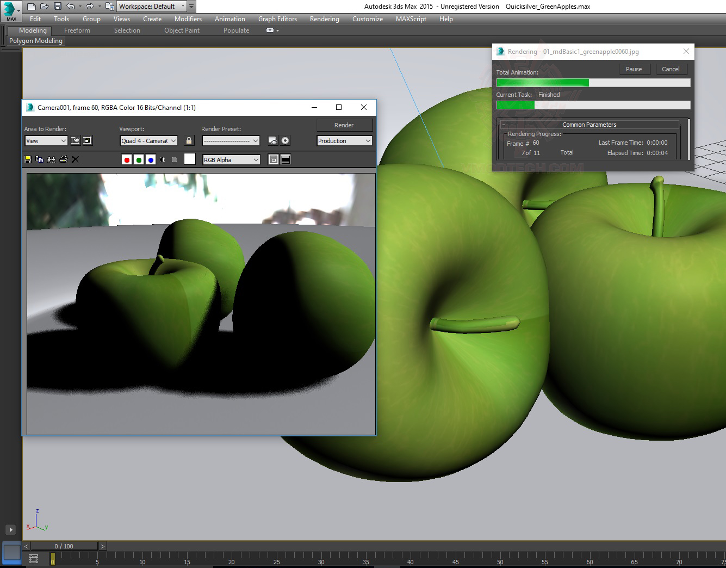Viewport: 726px width, 568px height.
Task: Open Environment and Effects dialog icon
Action: coord(285,141)
